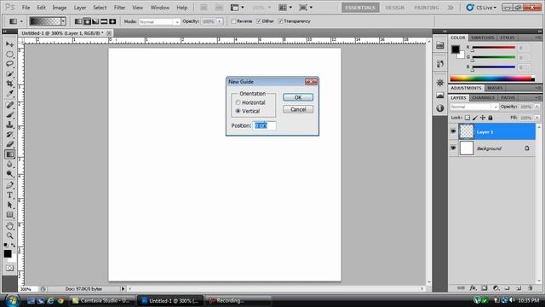545x307 pixels.
Task: Toggle the Reverse checkbox
Action: tap(233, 21)
